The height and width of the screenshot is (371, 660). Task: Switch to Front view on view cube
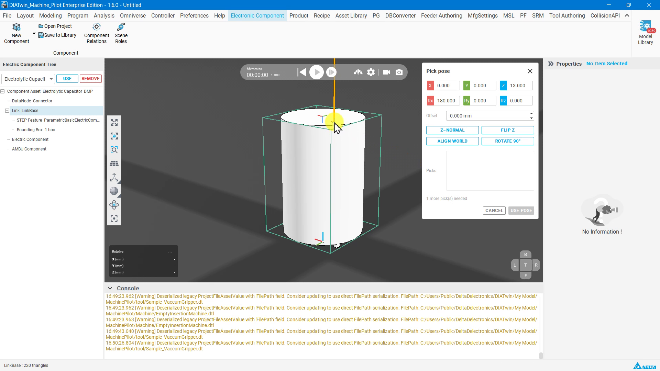pyautogui.click(x=525, y=276)
